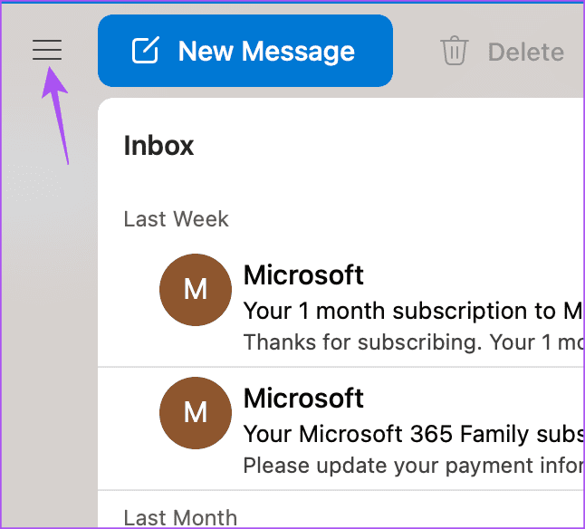Image resolution: width=585 pixels, height=529 pixels.
Task: Click the Delete trash can icon
Action: click(x=454, y=51)
